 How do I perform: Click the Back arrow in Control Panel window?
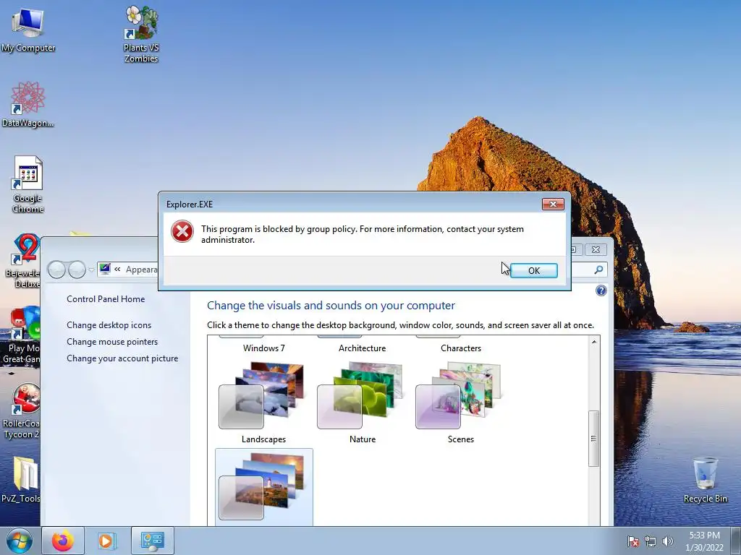[56, 270]
